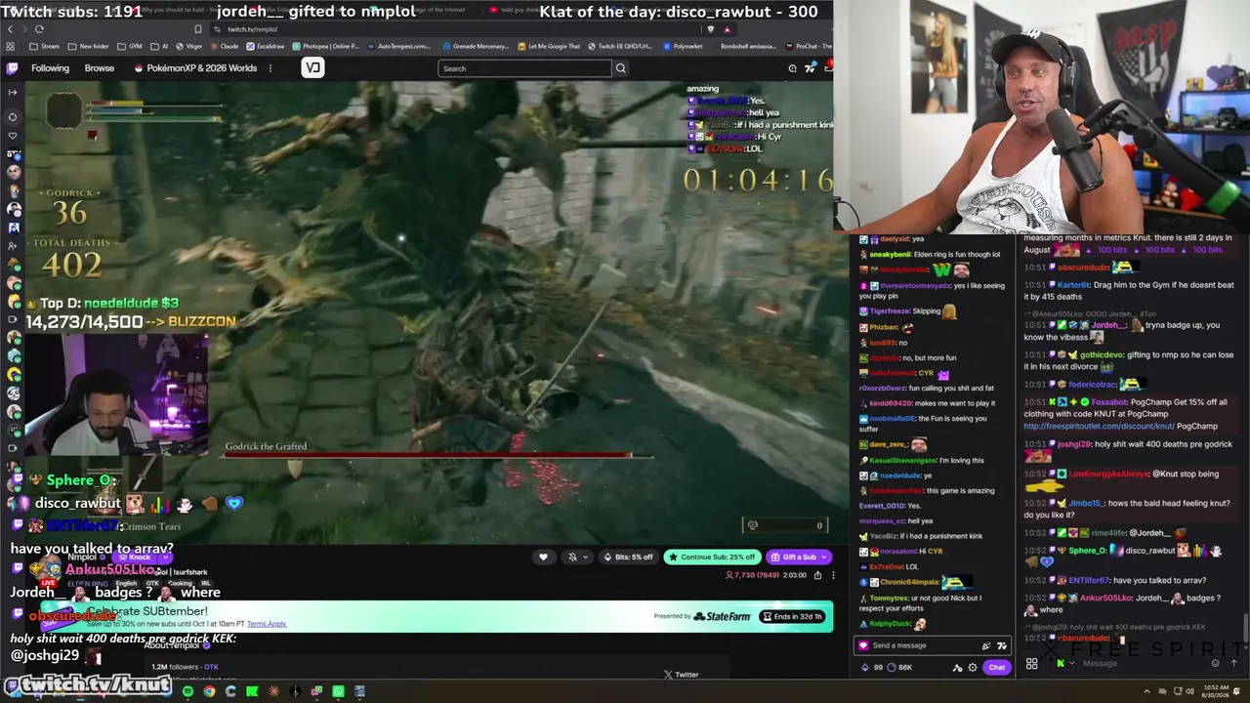Open the Brave shield icon
Image resolution: width=1250 pixels, height=703 pixels.
point(710,29)
